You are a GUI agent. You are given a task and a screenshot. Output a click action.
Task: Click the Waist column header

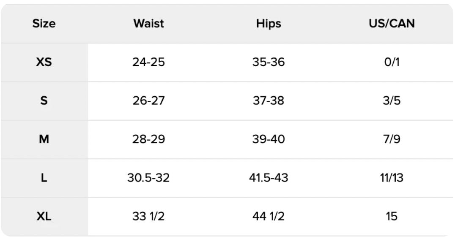148,24
